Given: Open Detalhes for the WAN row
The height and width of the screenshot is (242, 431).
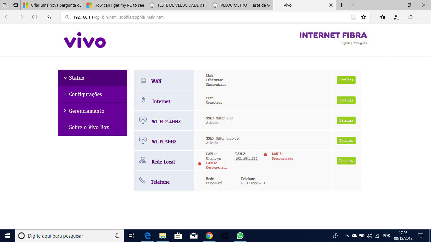Looking at the screenshot, I should [x=346, y=80].
